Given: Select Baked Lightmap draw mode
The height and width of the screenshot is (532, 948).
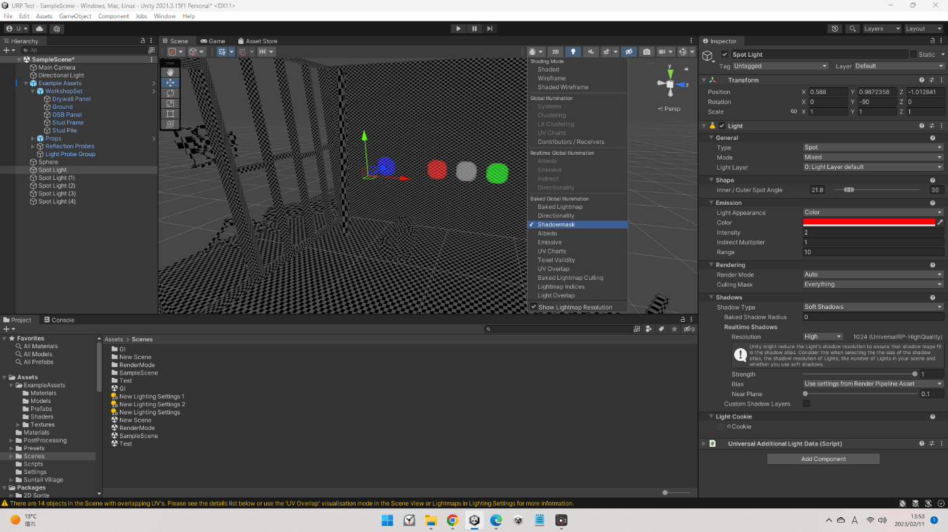Looking at the screenshot, I should [578, 207].
